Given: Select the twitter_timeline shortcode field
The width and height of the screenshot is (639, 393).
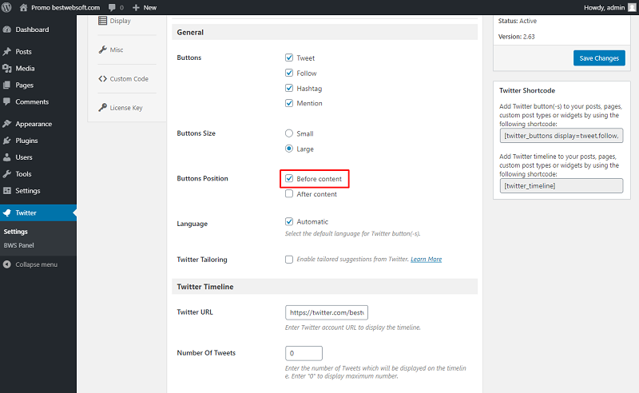Looking at the screenshot, I should 562,186.
